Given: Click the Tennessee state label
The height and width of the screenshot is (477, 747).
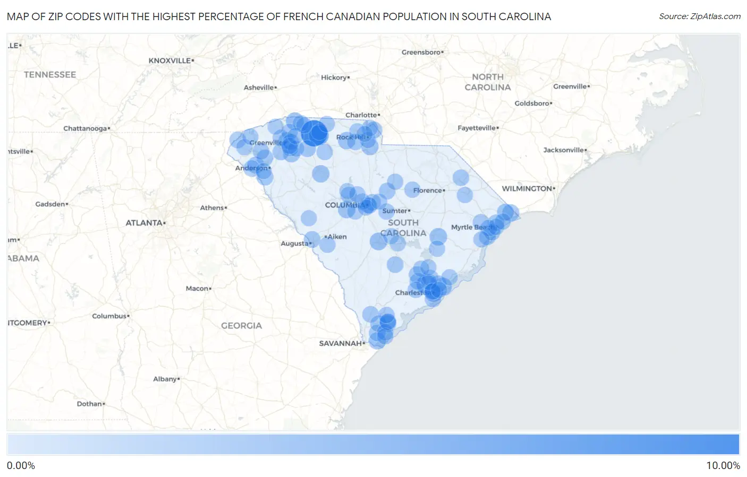Looking at the screenshot, I should [50, 75].
